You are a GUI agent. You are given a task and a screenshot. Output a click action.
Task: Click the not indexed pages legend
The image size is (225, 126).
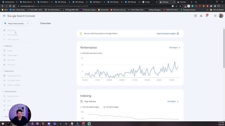coord(90,107)
